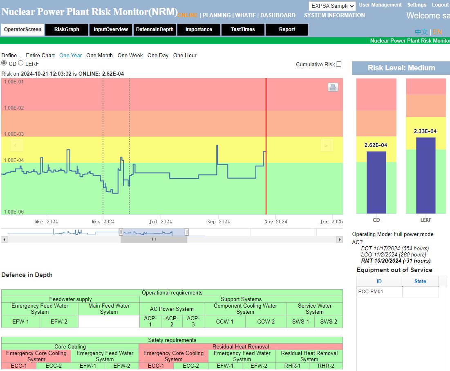Open the PLANNING menu
This screenshot has height=371, width=450.
coord(217,15)
